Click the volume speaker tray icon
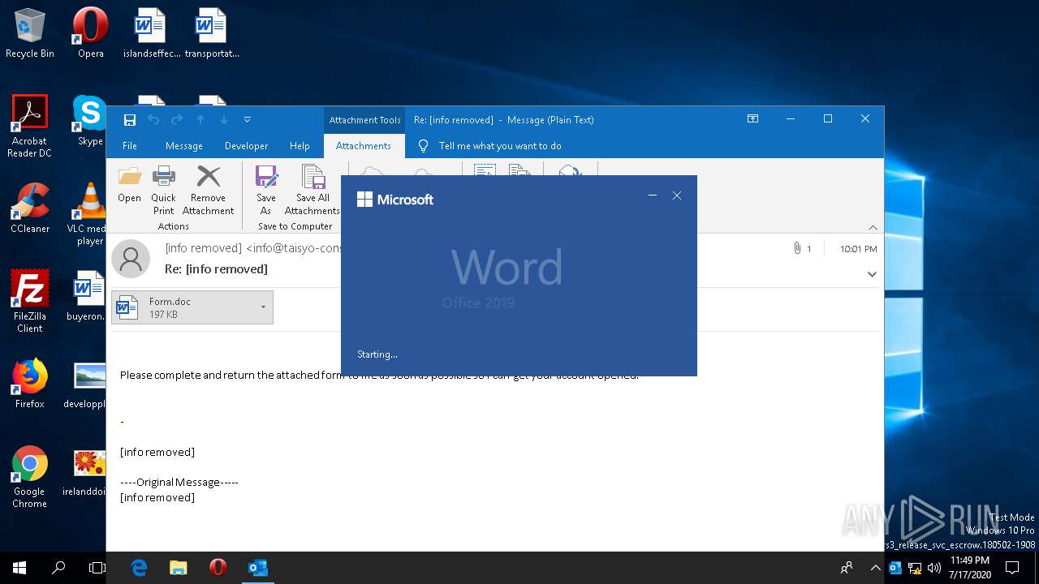 (x=934, y=568)
